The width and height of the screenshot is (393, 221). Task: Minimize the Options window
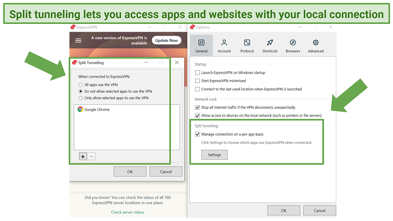coord(300,27)
